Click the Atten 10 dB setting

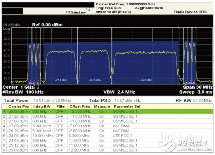tap(113, 12)
